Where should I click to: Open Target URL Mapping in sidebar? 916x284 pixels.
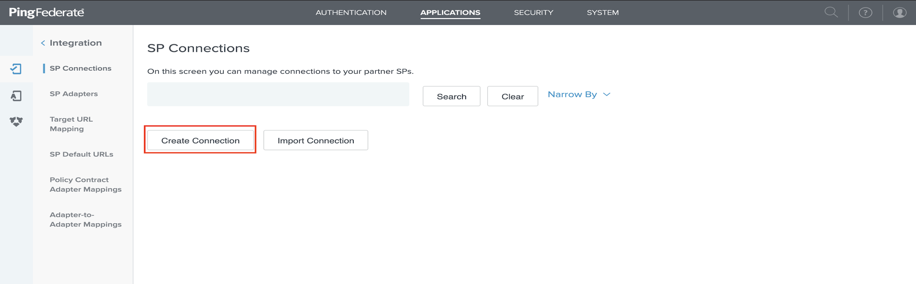pyautogui.click(x=71, y=124)
